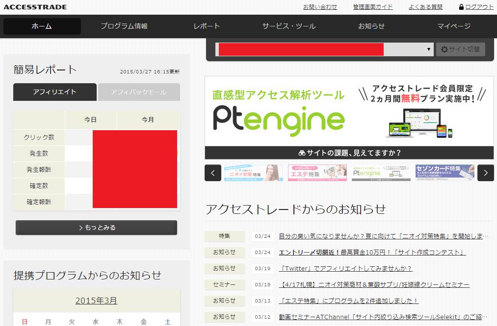Viewport: 497px width, 326px height.
Task: Click the gear icon on サイト切替
Action: pyautogui.click(x=445, y=49)
